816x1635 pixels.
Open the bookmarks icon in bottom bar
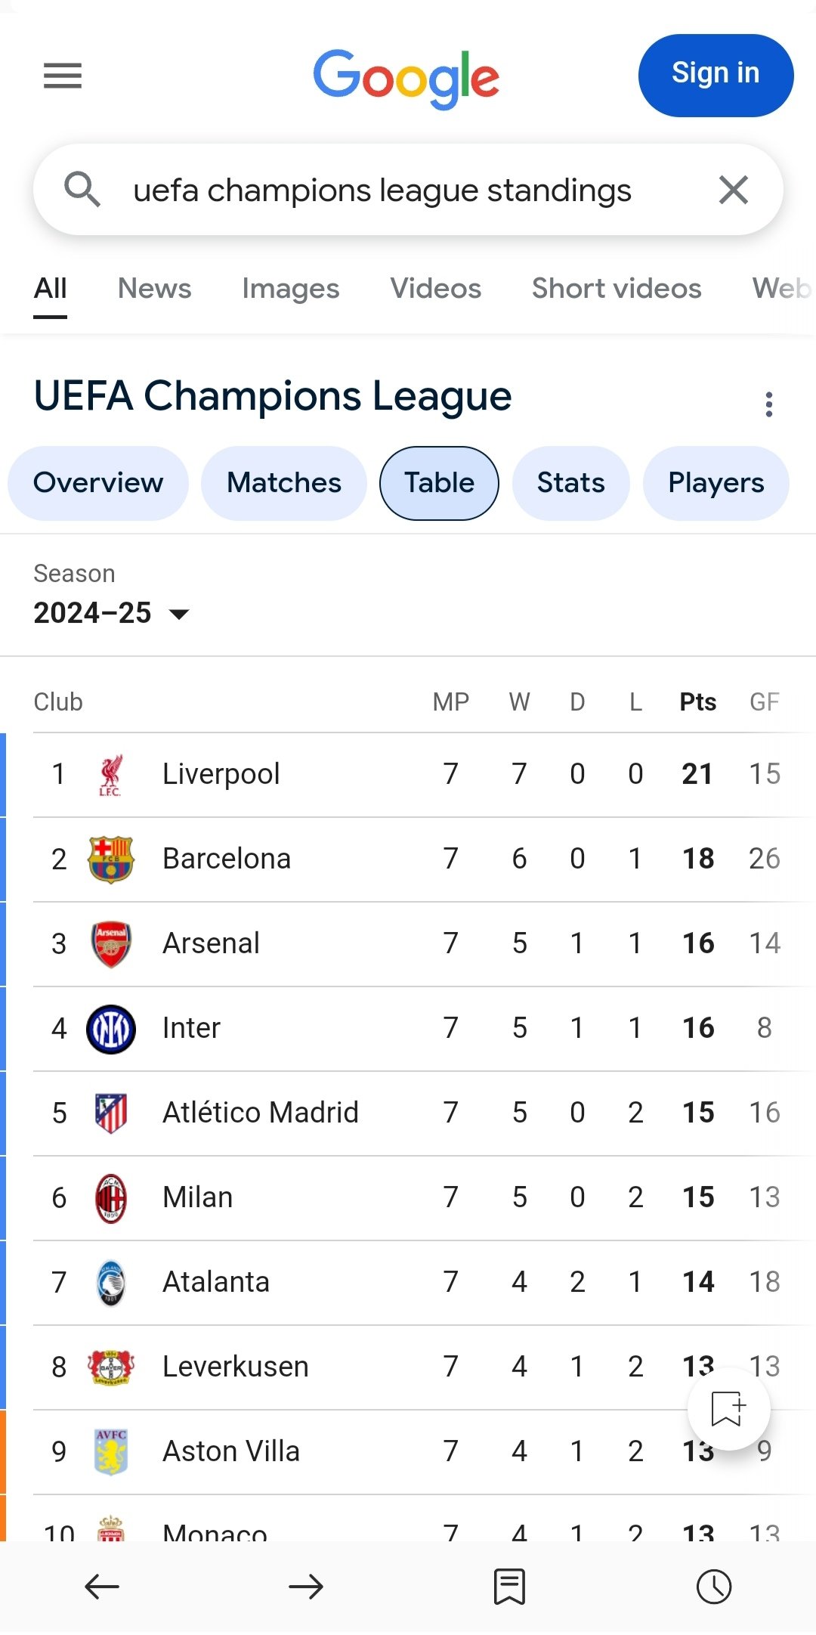509,1587
